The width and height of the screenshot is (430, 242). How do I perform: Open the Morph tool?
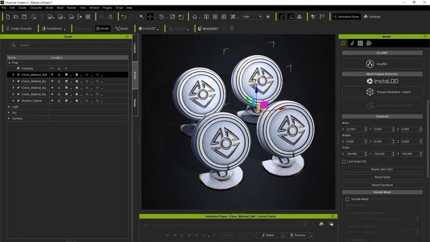122,28
